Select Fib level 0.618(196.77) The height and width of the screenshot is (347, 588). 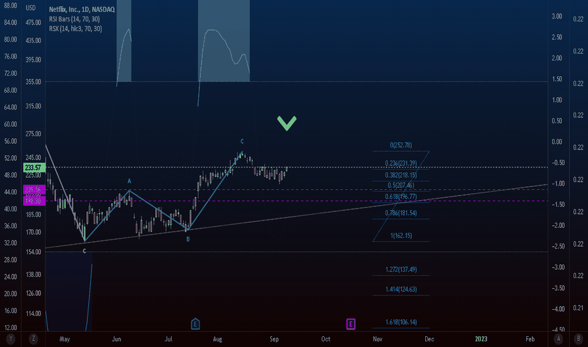tap(401, 197)
